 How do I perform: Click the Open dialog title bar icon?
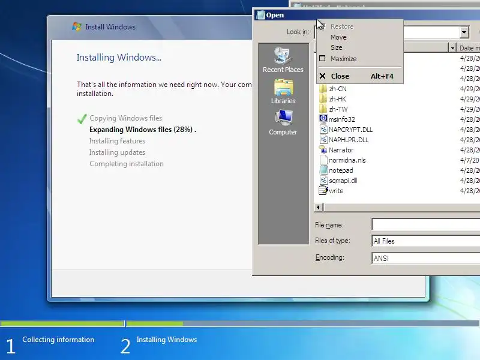[x=260, y=15]
